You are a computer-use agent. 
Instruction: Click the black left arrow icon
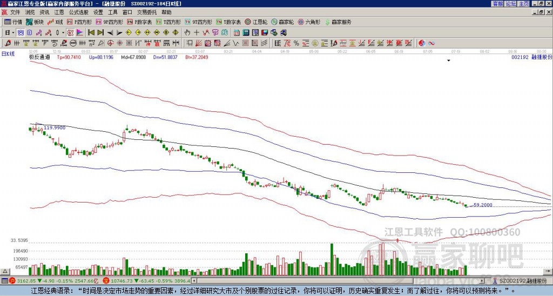(110, 33)
